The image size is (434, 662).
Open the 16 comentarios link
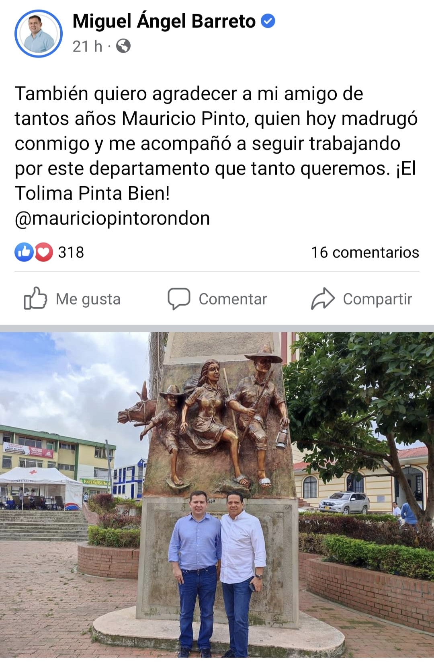coord(365,253)
